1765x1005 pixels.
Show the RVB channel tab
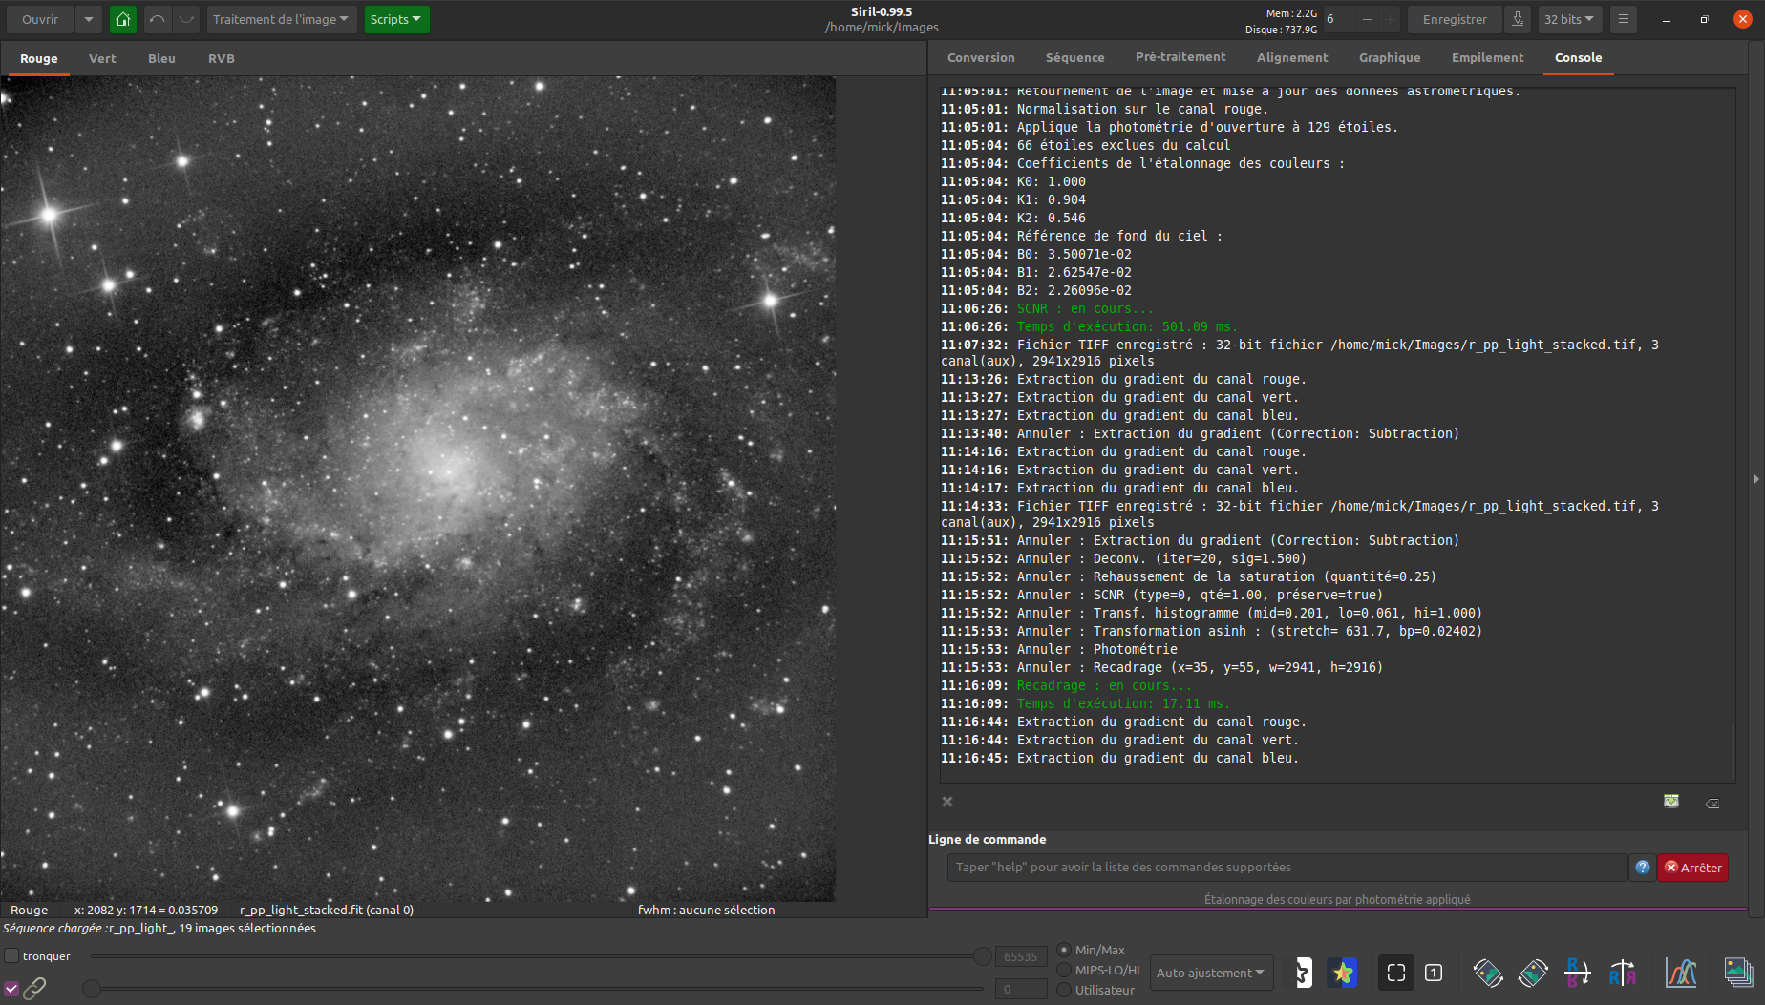point(221,59)
